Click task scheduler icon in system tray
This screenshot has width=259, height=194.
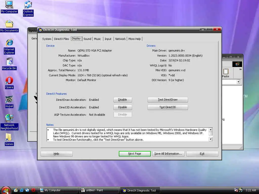click(236, 190)
